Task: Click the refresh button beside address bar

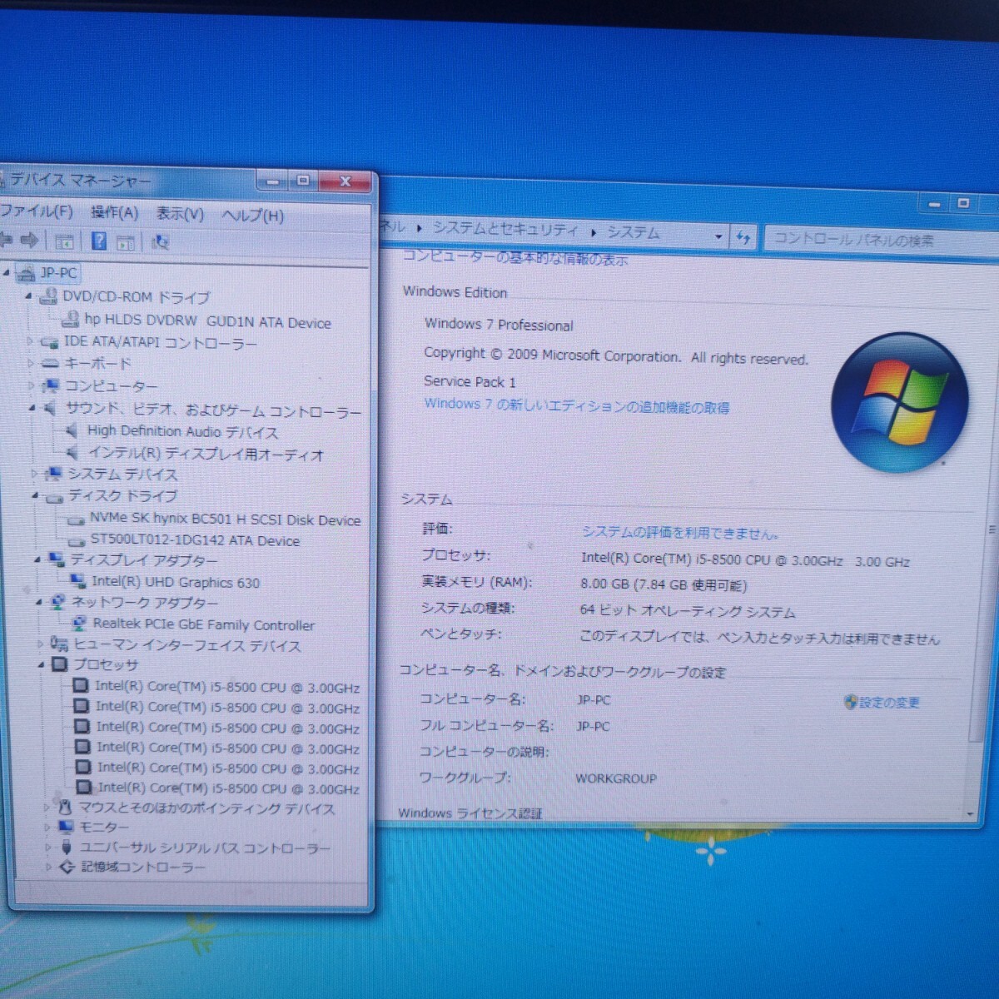Action: tap(743, 238)
